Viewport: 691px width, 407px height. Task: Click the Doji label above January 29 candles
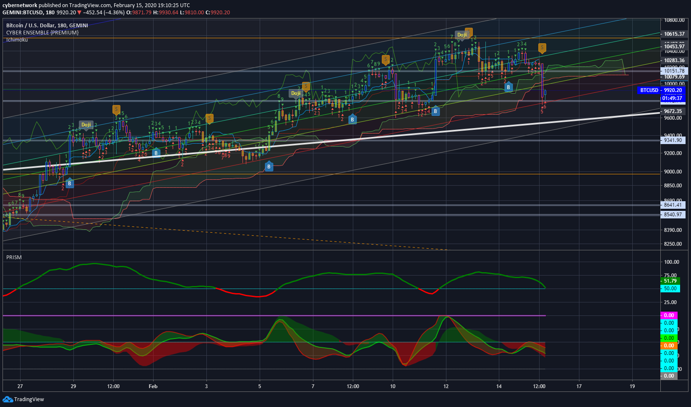point(86,125)
